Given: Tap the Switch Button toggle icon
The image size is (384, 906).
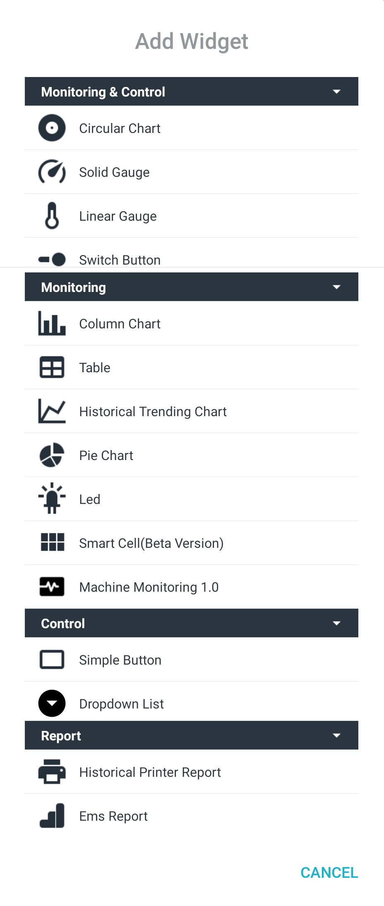Looking at the screenshot, I should [x=52, y=260].
